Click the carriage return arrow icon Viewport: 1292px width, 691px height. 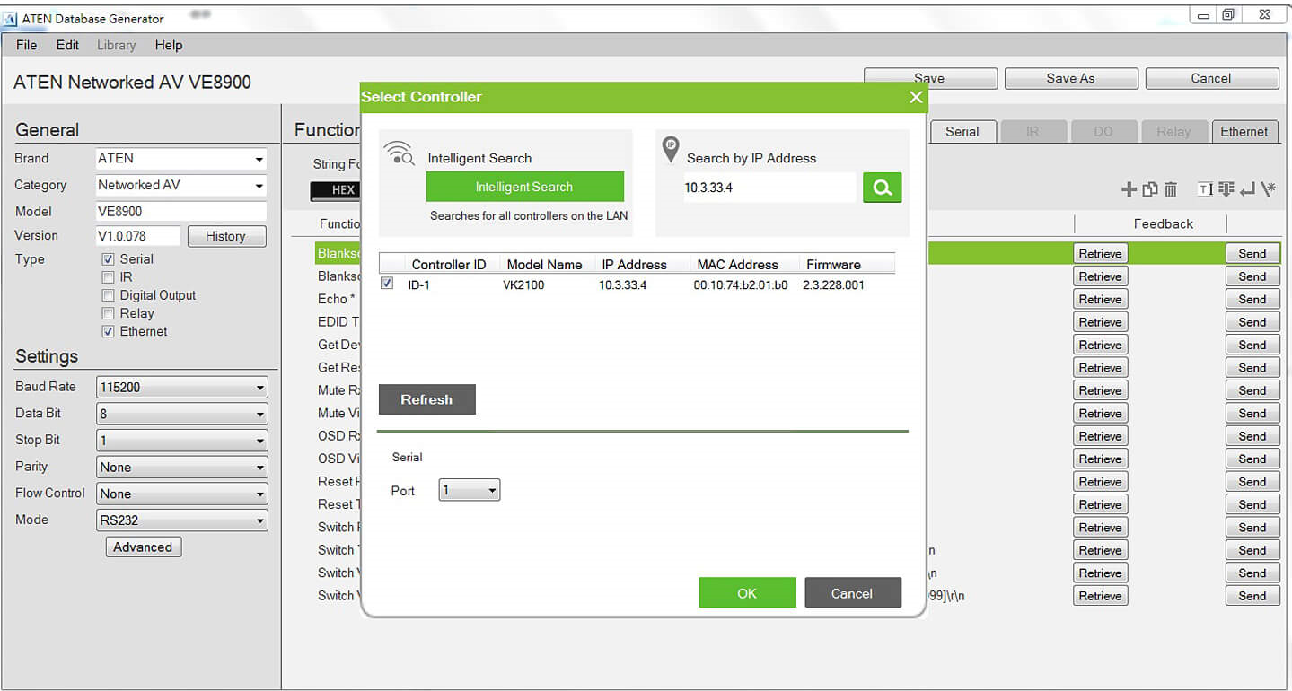pyautogui.click(x=1247, y=189)
